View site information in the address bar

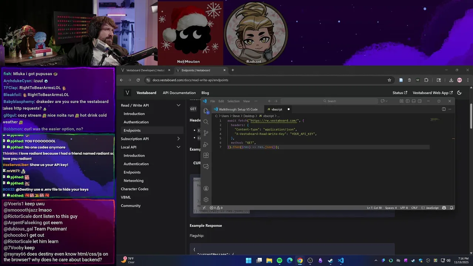pos(148,80)
